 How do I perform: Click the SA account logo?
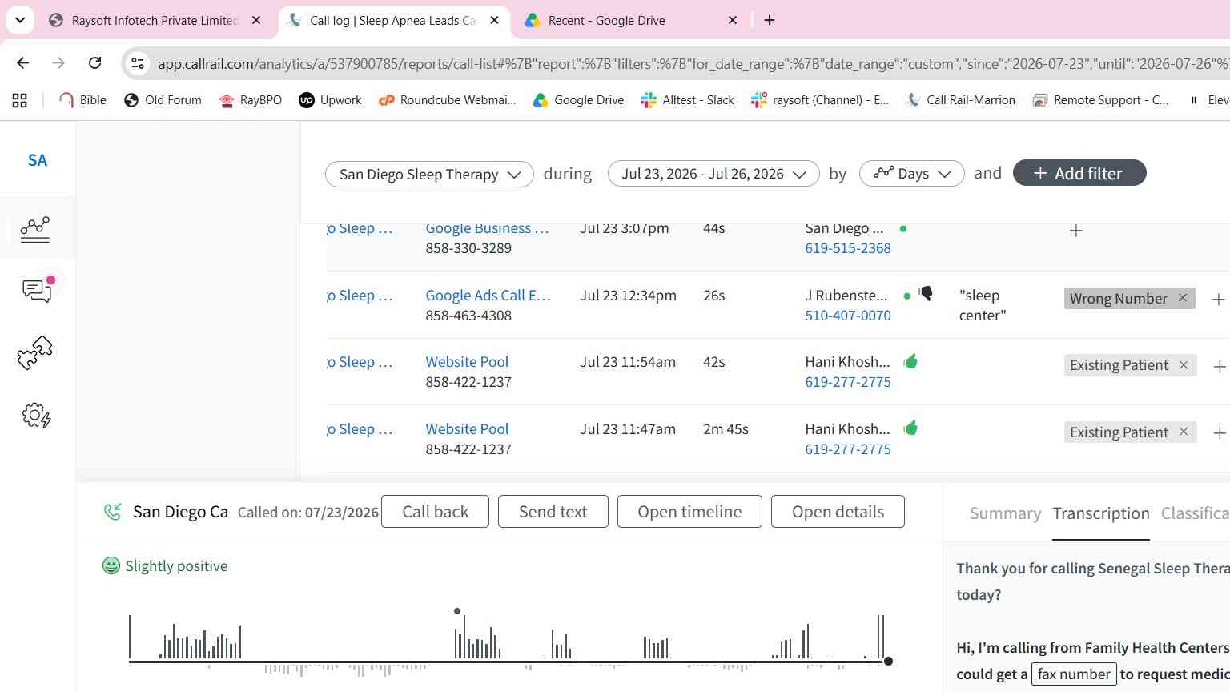click(38, 160)
